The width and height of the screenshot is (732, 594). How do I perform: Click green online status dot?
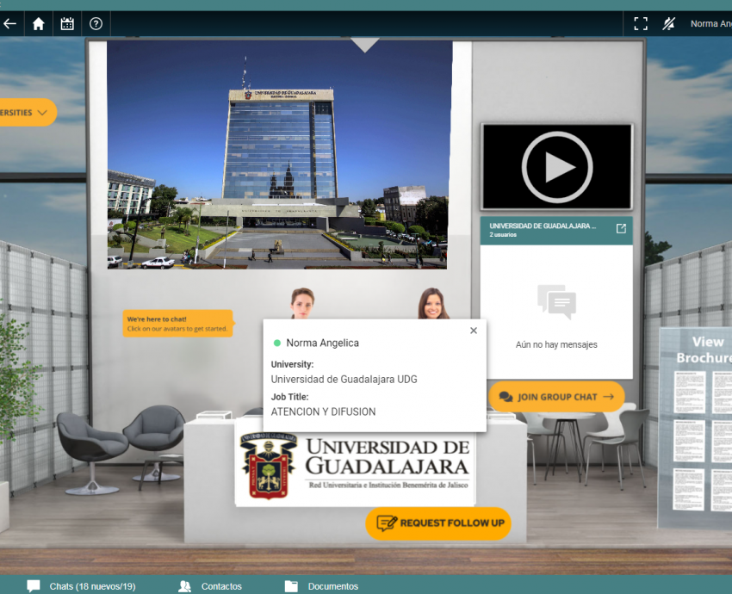[276, 343]
